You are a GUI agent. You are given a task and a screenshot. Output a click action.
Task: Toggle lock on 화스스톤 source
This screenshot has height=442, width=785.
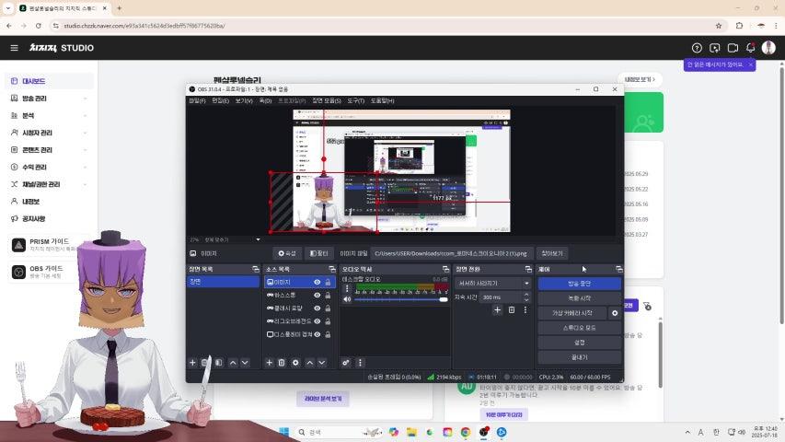[x=328, y=296]
